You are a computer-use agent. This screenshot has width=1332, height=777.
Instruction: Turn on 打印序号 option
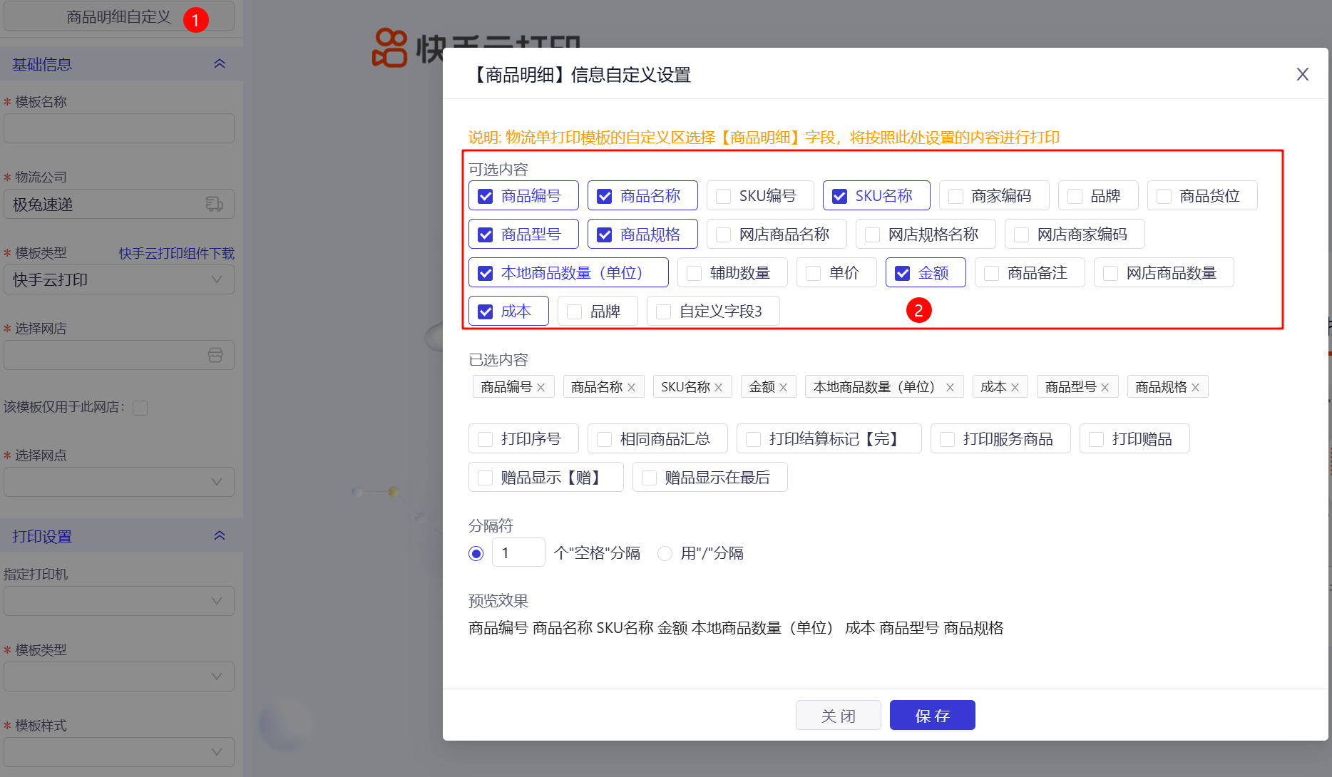(x=486, y=439)
